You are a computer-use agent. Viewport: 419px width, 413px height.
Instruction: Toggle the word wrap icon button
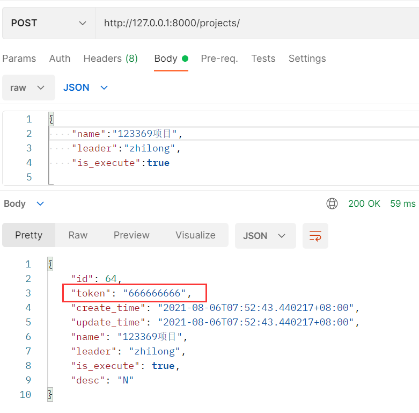pyautogui.click(x=315, y=236)
